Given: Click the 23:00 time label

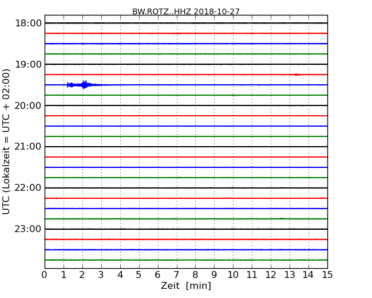Looking at the screenshot, I should [28, 229].
